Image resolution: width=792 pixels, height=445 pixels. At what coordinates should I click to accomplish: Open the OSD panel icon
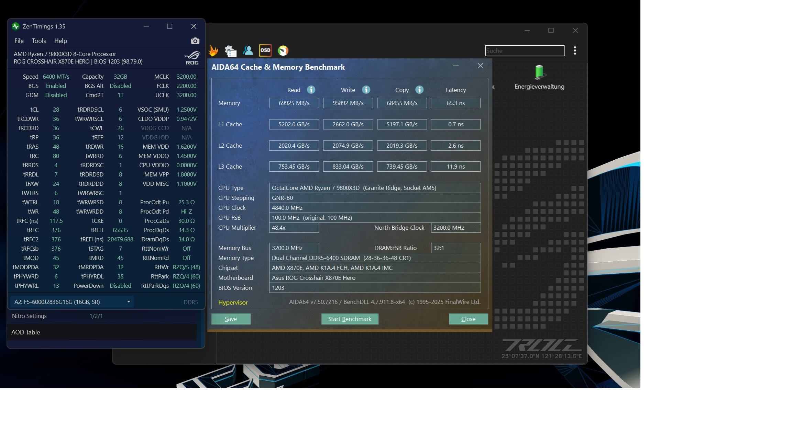[265, 50]
